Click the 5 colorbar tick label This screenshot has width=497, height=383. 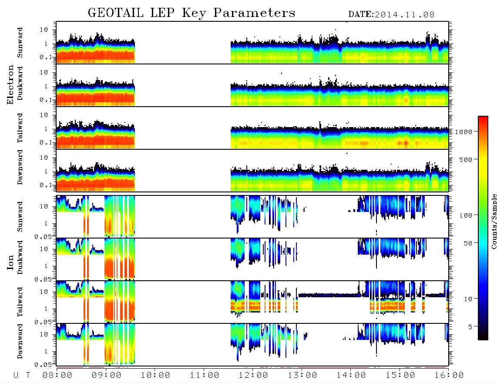tap(470, 326)
